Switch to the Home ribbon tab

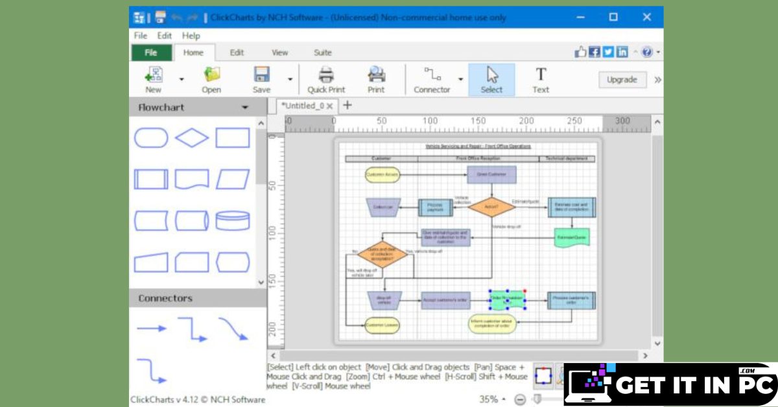pyautogui.click(x=193, y=52)
